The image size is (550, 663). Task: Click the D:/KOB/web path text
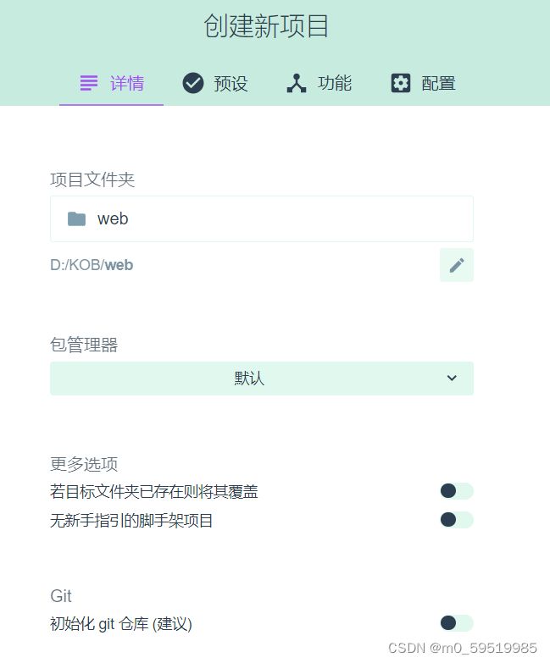[x=92, y=265]
